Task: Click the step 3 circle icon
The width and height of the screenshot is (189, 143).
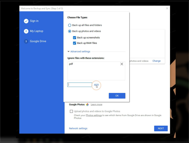Action: click(x=26, y=41)
